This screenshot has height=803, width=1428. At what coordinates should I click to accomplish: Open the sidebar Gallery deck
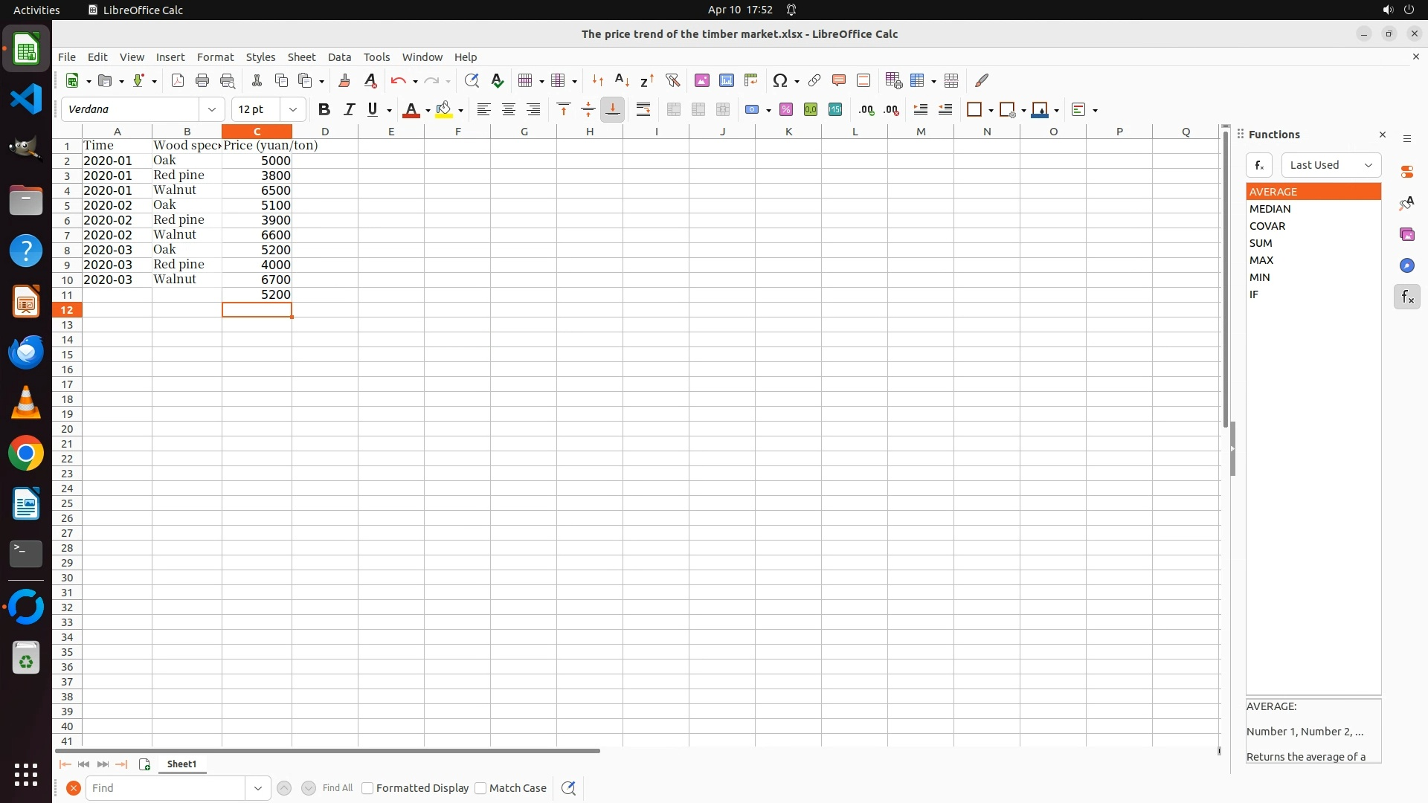click(1406, 234)
